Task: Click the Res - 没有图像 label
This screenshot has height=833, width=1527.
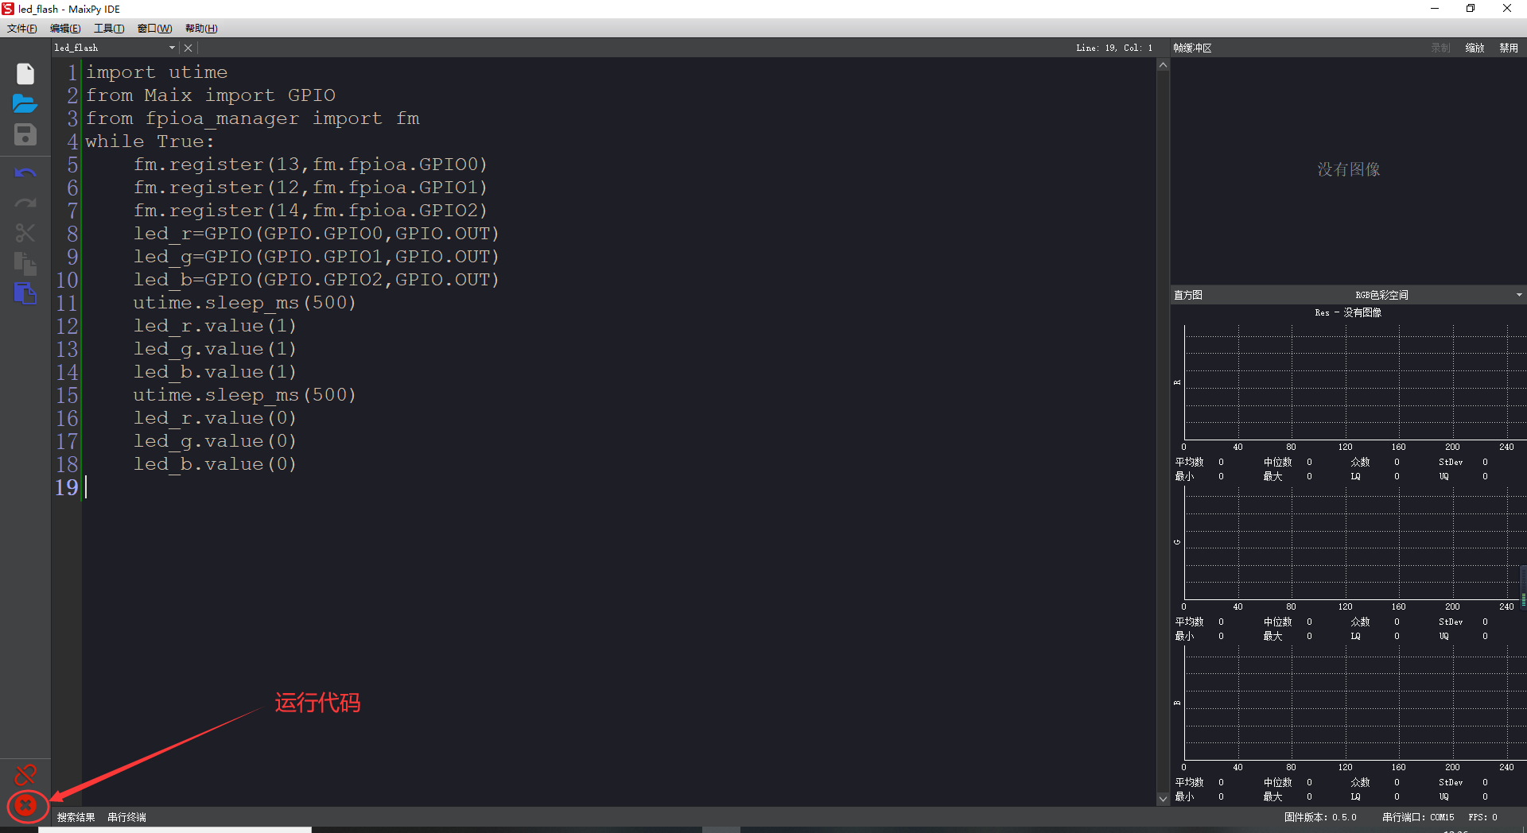Action: pos(1348,312)
